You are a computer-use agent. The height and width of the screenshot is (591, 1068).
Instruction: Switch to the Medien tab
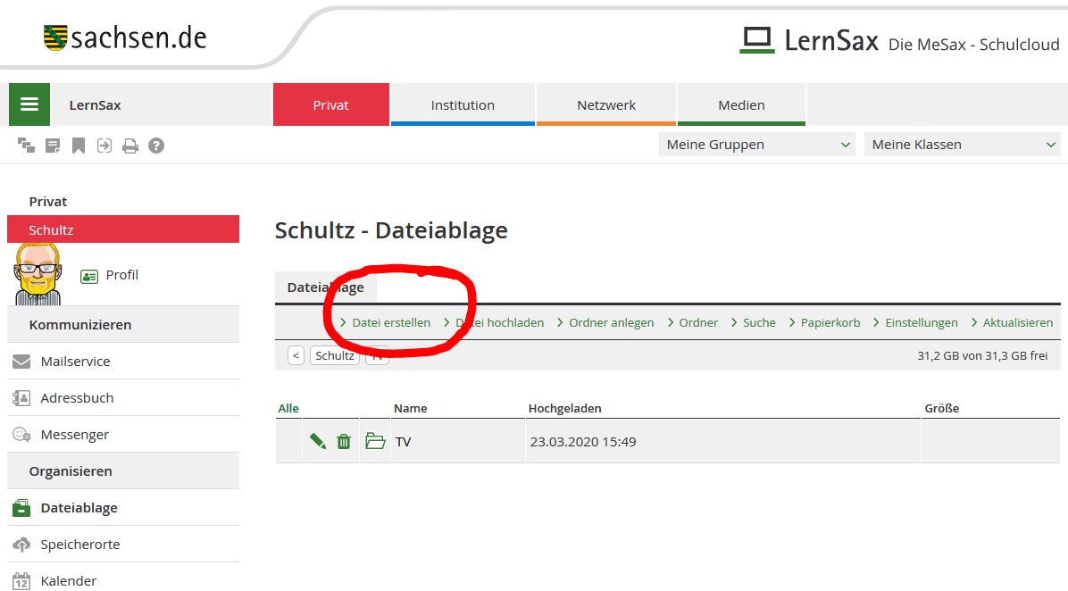[741, 104]
